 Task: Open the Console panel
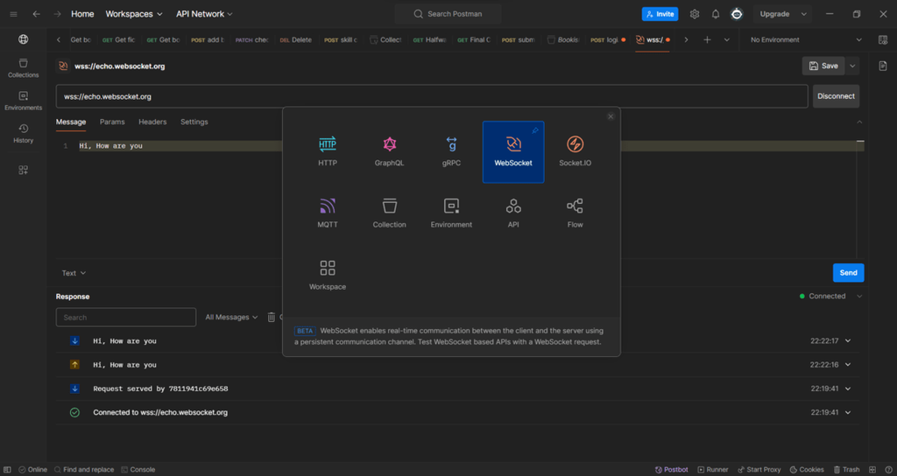point(138,470)
